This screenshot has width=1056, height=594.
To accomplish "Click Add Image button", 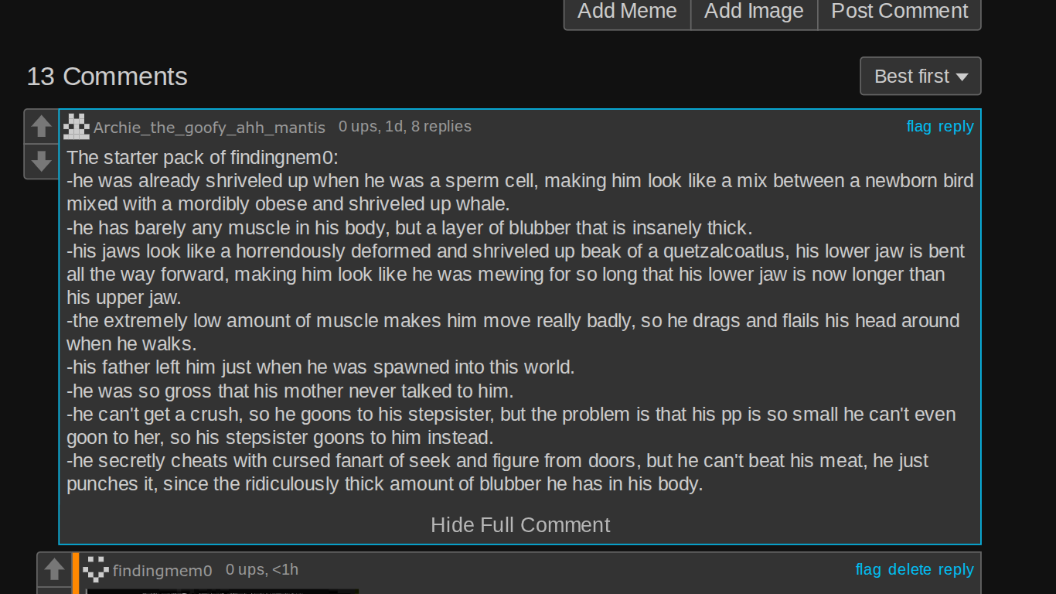I will click(754, 12).
